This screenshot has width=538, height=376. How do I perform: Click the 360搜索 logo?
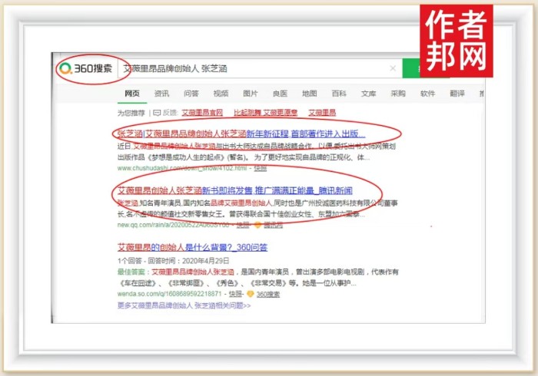[86, 69]
